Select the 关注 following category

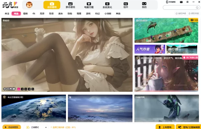click(x=7, y=14)
